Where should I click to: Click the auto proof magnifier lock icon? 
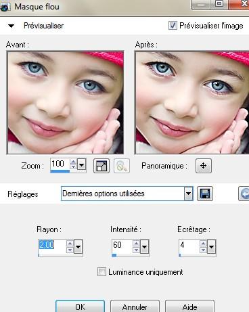tap(122, 166)
